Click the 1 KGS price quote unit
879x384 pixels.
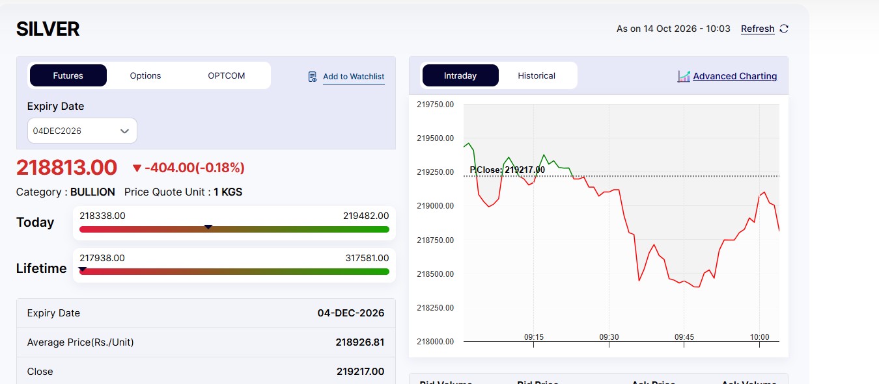coord(228,192)
